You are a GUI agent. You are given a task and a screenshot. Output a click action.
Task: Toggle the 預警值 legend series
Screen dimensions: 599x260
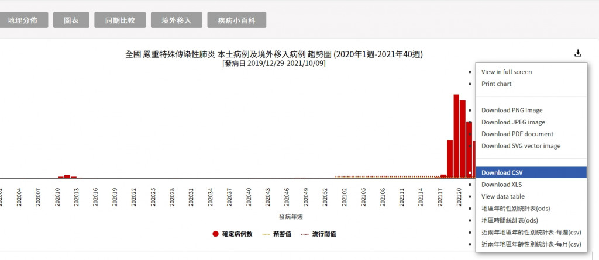coord(277,234)
